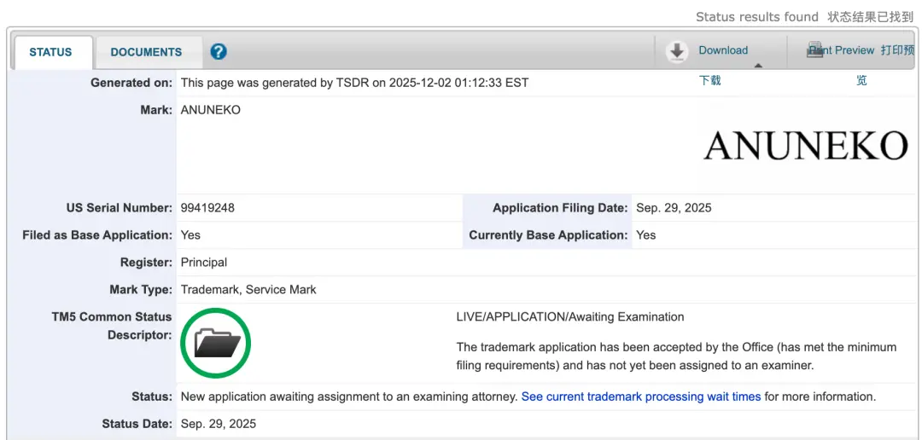
Task: Click the ANUNEKO text in the Mark row
Action: pos(210,110)
